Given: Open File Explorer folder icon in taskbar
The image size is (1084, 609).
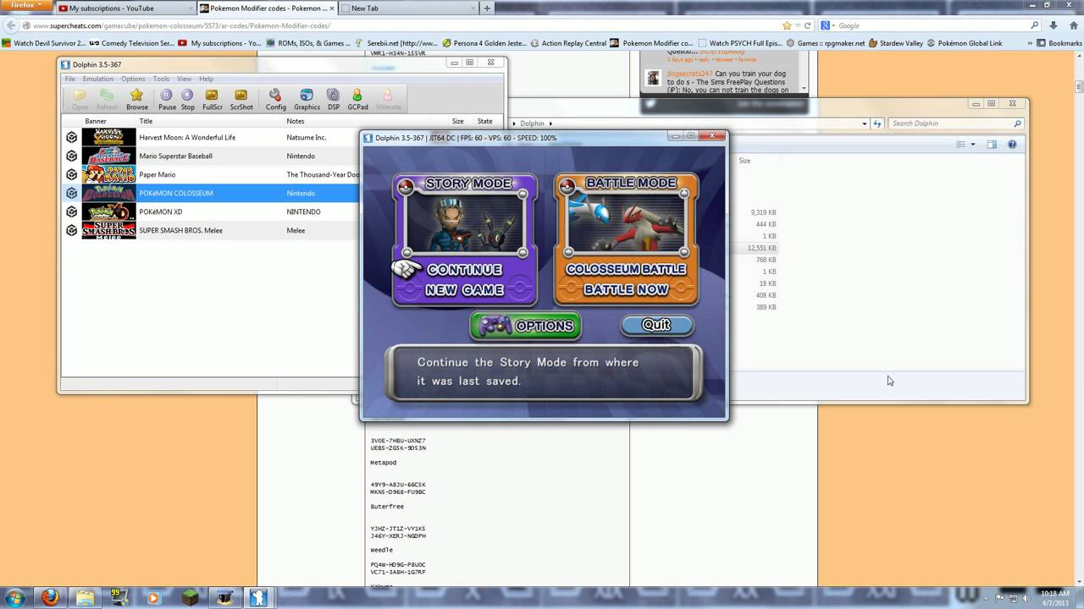Looking at the screenshot, I should pyautogui.click(x=86, y=597).
